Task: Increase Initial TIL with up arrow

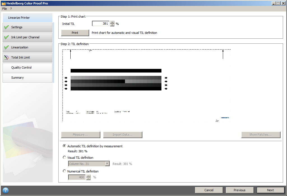Action: pyautogui.click(x=112, y=22)
